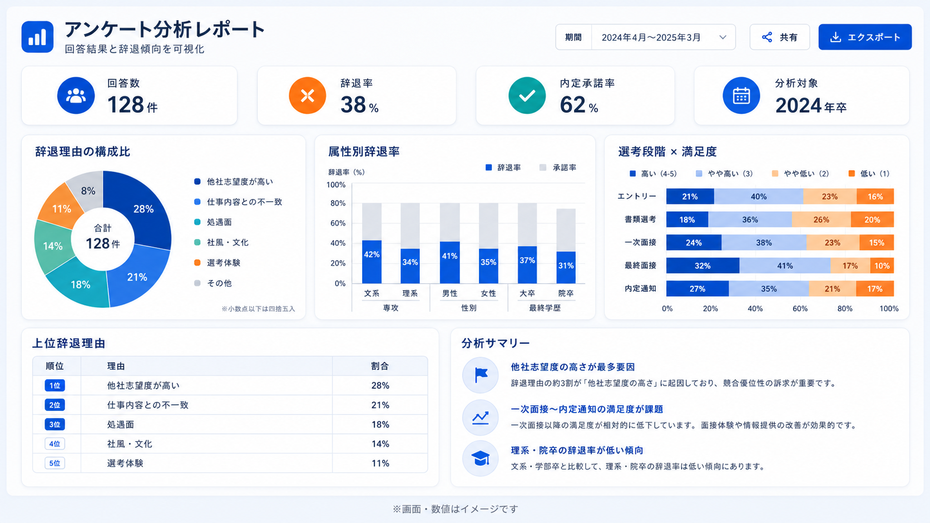Image resolution: width=930 pixels, height=523 pixels.
Task: Click the 14% cell for 社風・文化
Action: [x=380, y=444]
